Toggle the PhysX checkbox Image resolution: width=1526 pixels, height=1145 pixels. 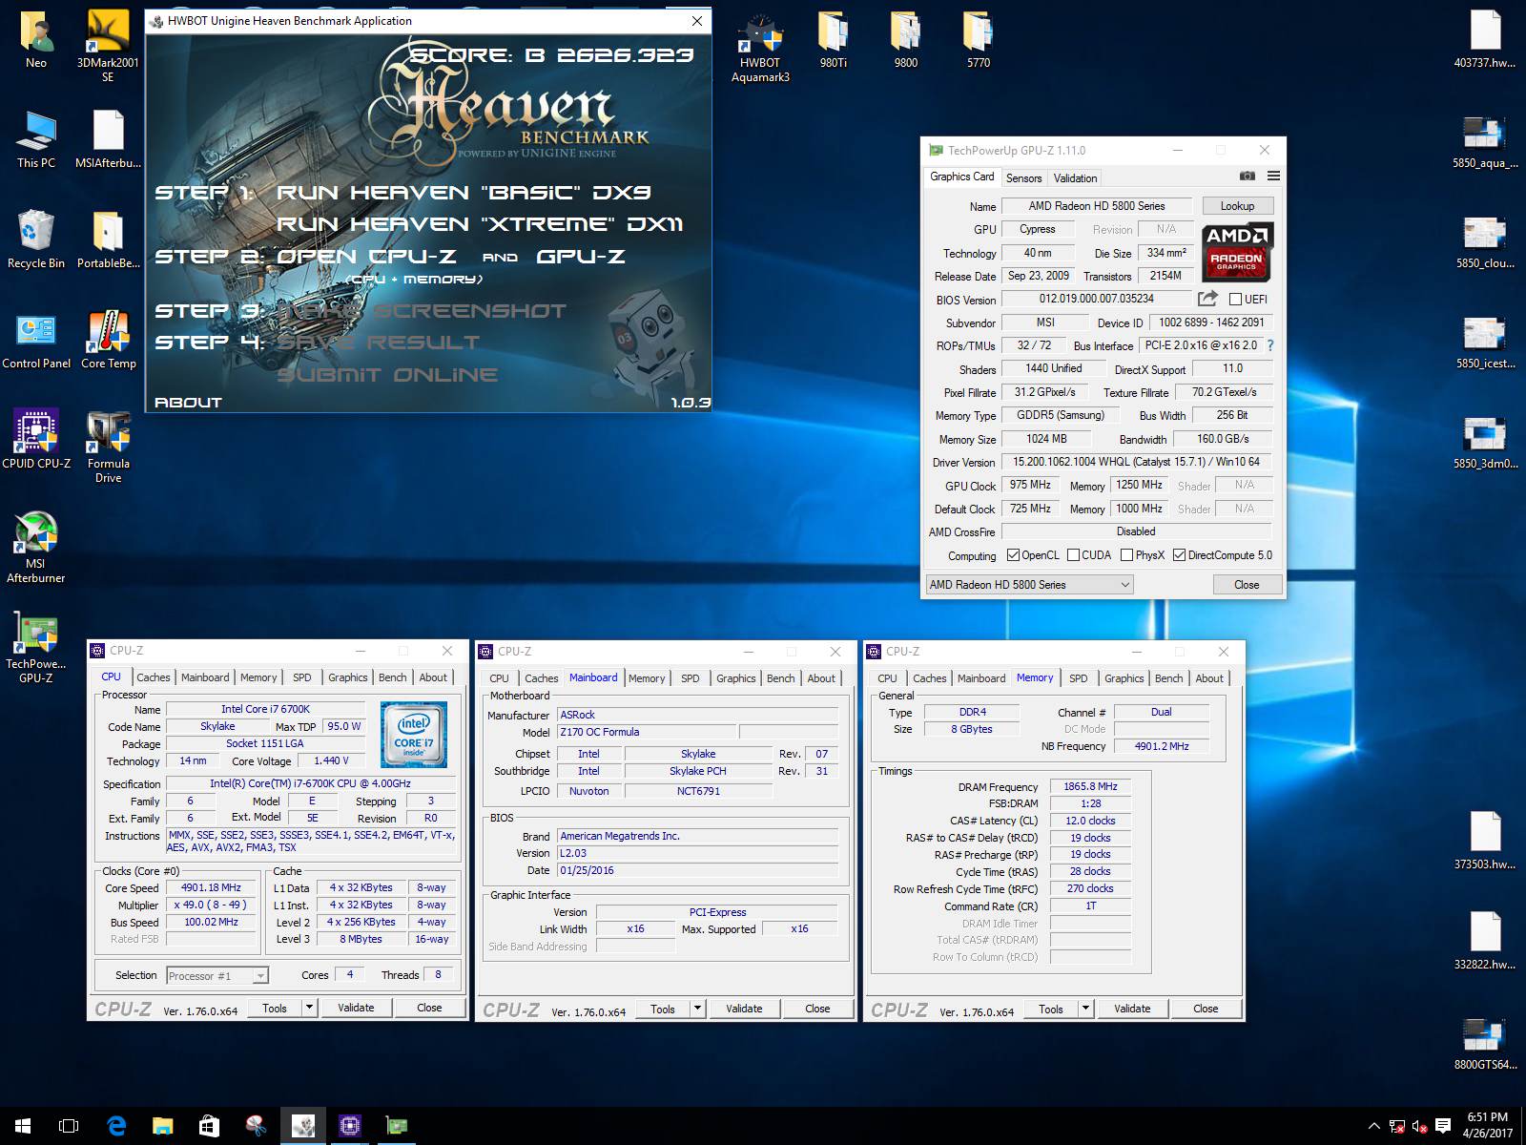(x=1126, y=555)
